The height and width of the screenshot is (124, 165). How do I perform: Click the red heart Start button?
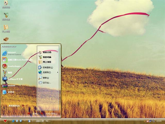click(x=5, y=121)
